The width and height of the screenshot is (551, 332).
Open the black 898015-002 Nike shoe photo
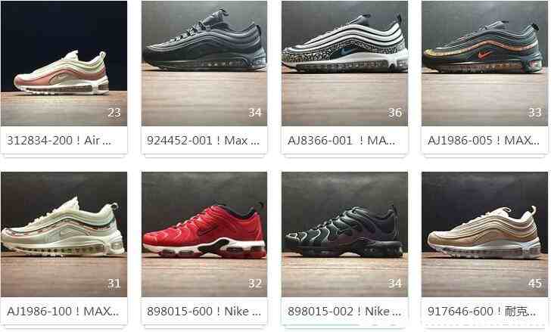pyautogui.click(x=344, y=234)
